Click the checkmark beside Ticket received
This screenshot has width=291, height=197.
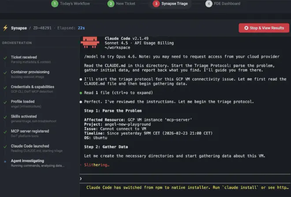5,58
